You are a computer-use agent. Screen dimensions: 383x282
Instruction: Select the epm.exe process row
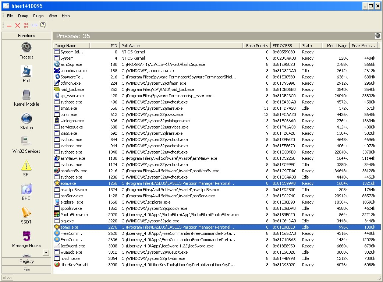217,183
